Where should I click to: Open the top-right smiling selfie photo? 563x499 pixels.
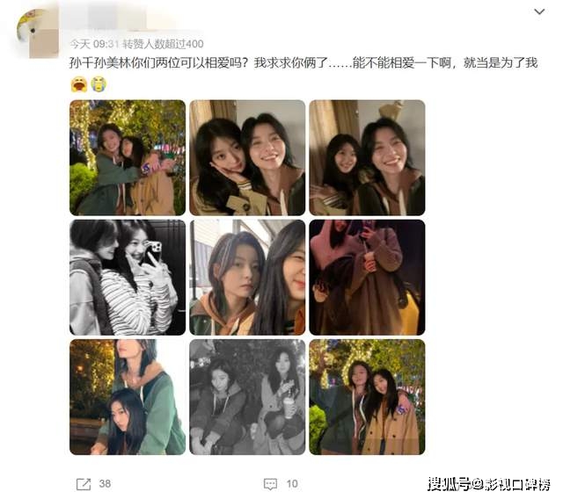click(x=367, y=158)
